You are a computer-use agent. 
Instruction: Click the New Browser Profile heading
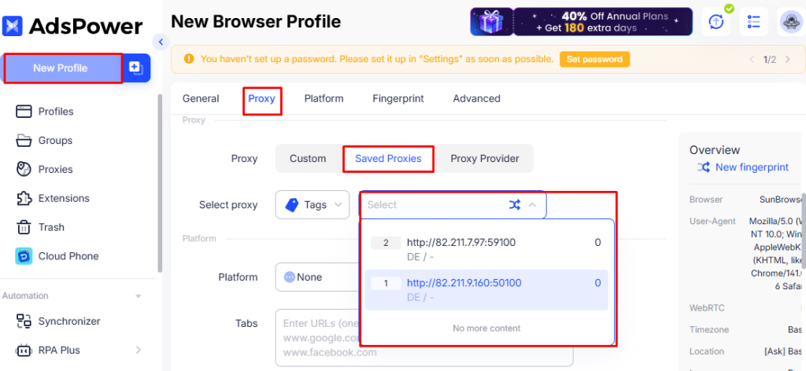tap(256, 21)
